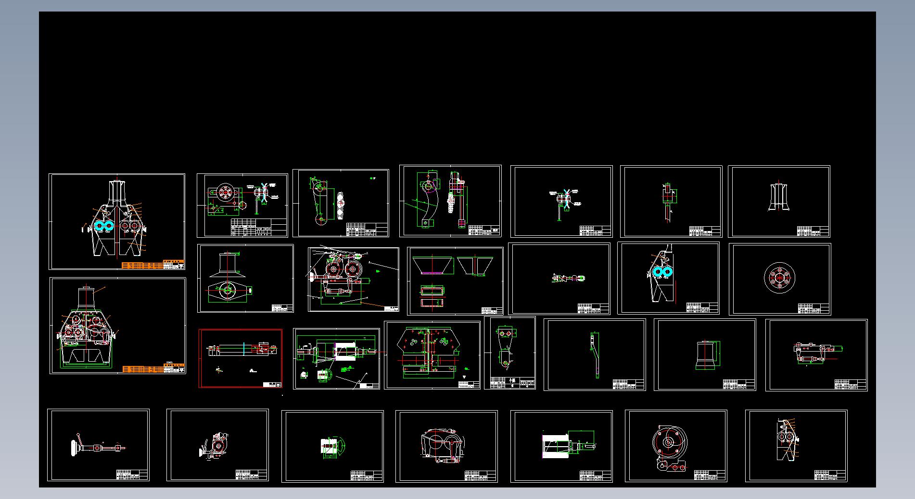Select the front assembly sheet with orange title block and cyan rollers
This screenshot has width=915, height=499.
pyautogui.click(x=117, y=221)
